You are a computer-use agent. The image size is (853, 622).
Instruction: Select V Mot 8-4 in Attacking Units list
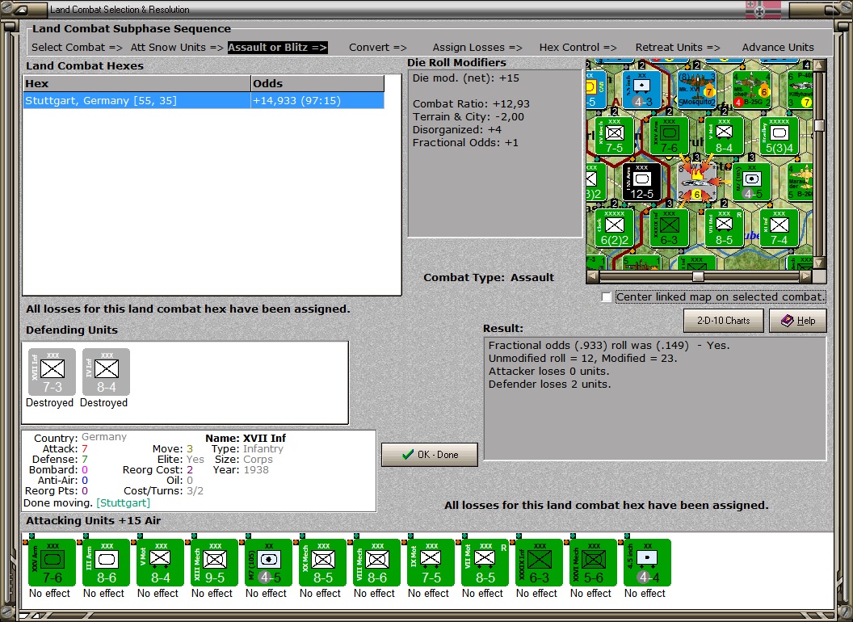point(161,563)
